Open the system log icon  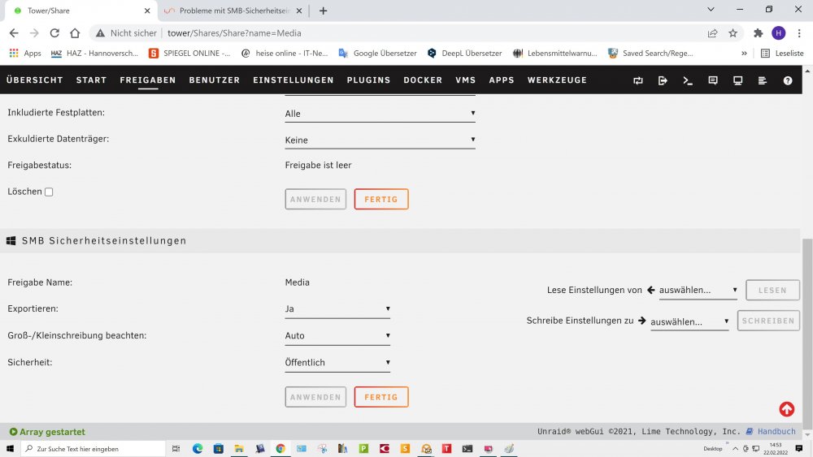click(x=763, y=80)
